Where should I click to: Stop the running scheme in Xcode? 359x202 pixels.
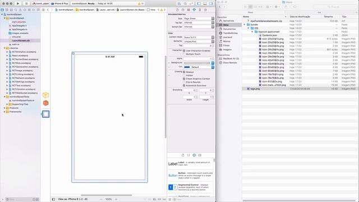pos(26,3)
